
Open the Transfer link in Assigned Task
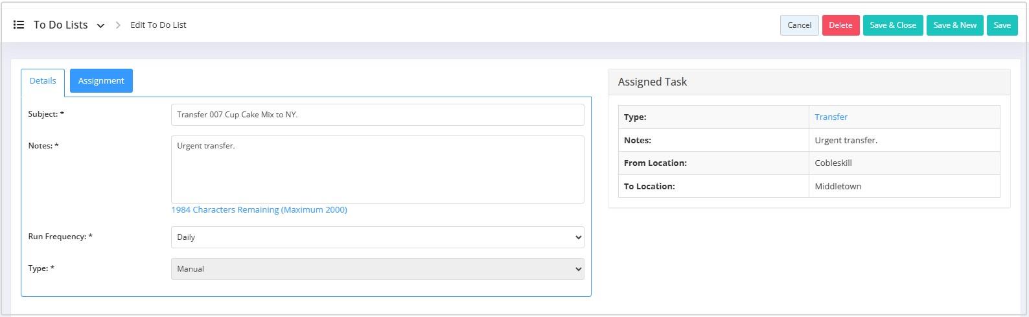pyautogui.click(x=831, y=117)
